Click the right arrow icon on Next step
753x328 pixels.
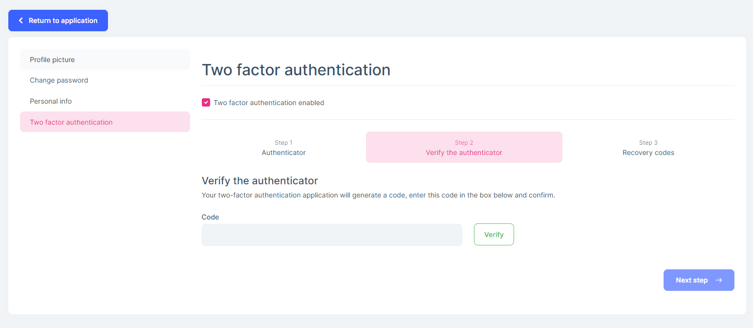719,280
